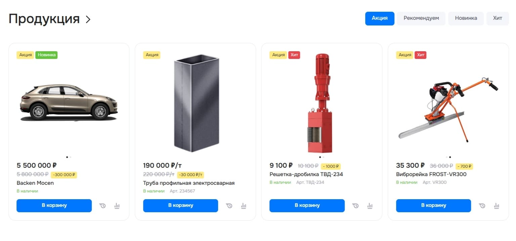This screenshot has height=241, width=516.
Task: Click the compare chart icon for Решетка-дробилка ТВД-234
Action: coord(370,206)
